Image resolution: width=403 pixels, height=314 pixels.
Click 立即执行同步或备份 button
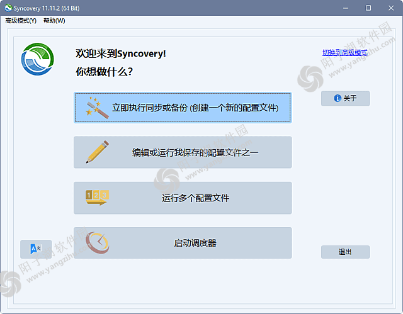[x=183, y=108]
